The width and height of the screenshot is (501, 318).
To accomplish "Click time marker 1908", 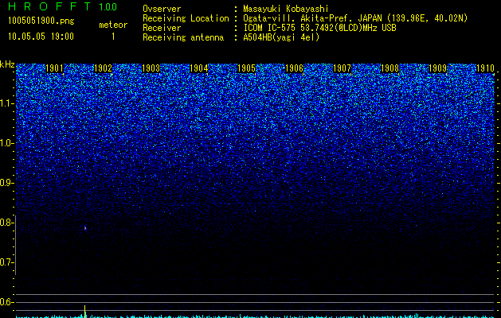I will (x=390, y=68).
